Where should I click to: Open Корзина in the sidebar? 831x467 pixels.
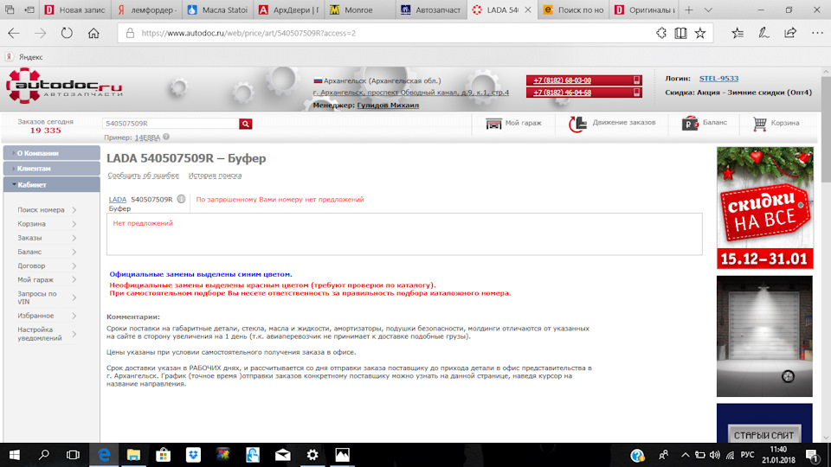tap(47, 224)
